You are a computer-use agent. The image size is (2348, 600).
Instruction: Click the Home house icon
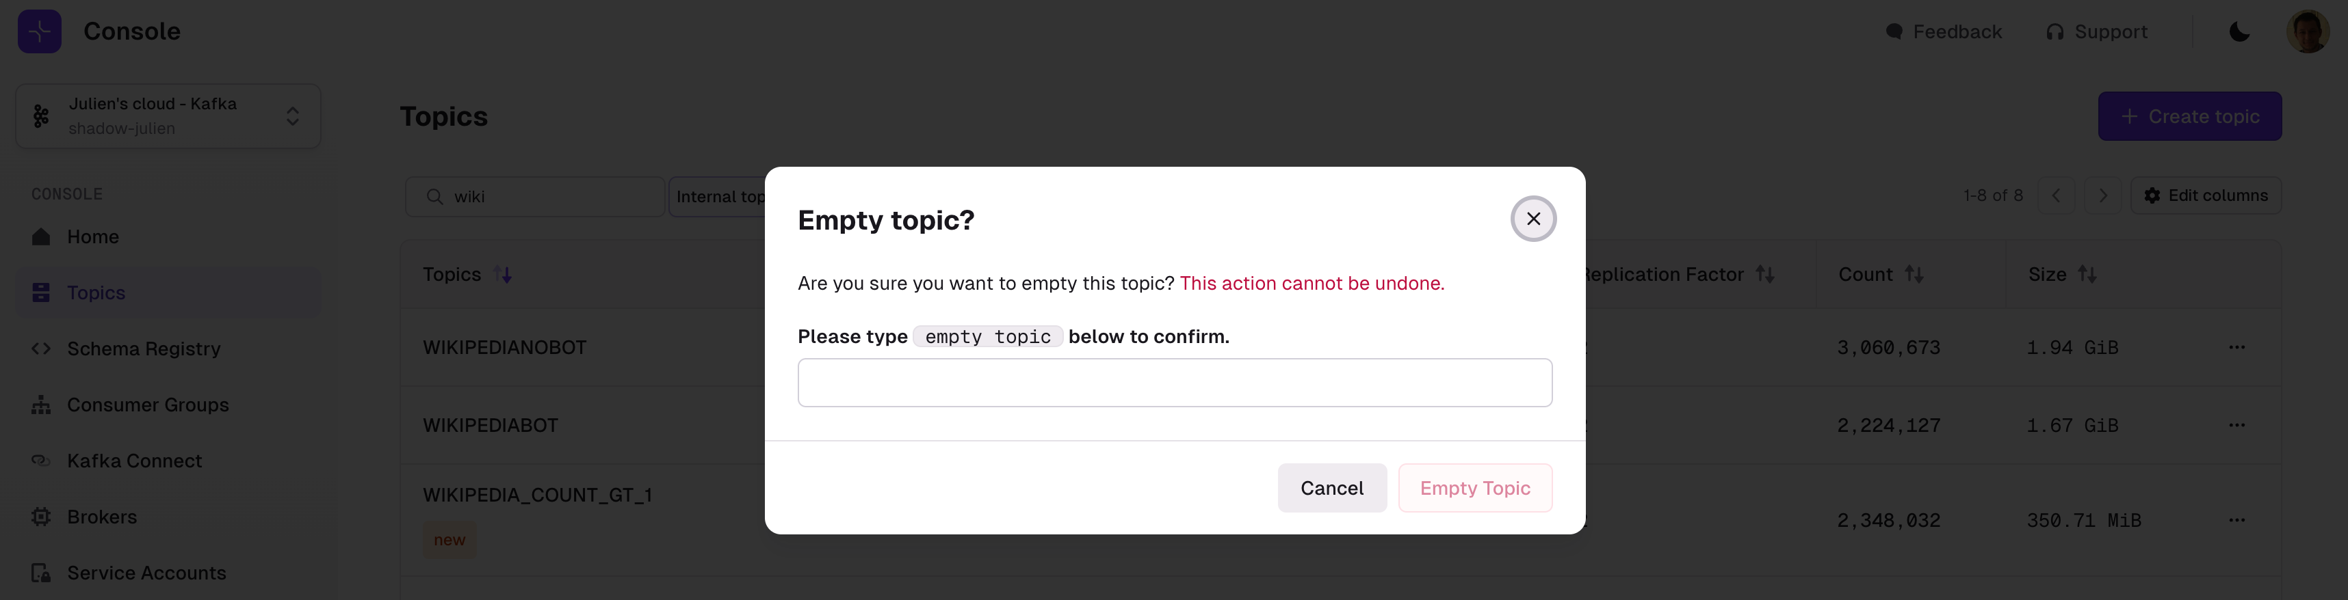[x=41, y=236]
